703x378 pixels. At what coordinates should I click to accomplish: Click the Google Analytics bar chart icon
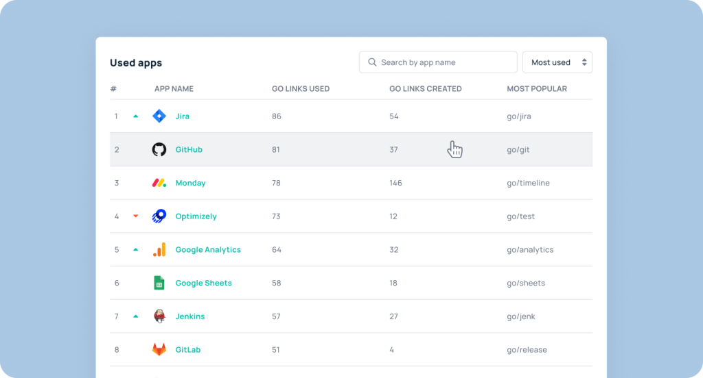coord(159,250)
